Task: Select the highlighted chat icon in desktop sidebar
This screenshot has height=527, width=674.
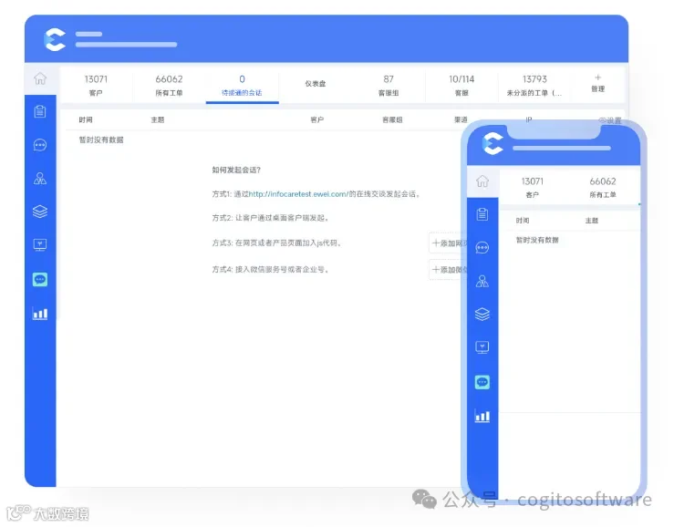Action: pyautogui.click(x=40, y=279)
